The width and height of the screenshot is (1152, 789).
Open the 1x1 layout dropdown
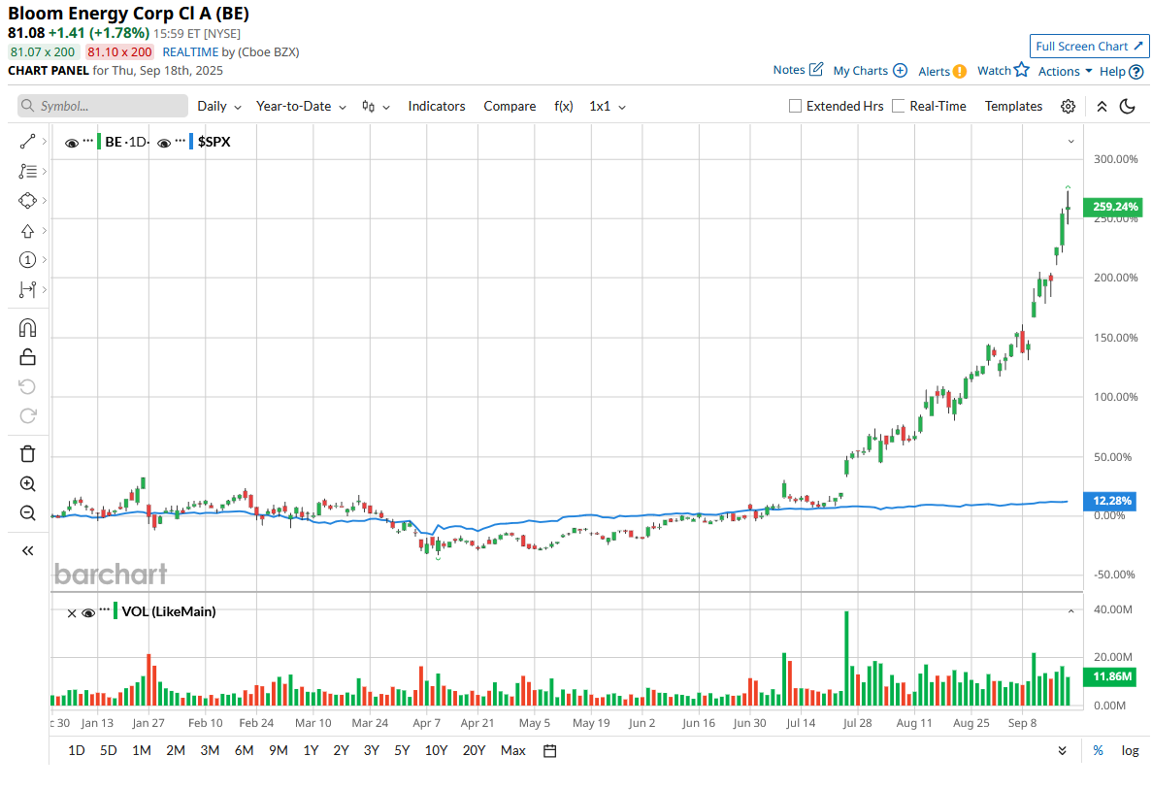point(607,107)
